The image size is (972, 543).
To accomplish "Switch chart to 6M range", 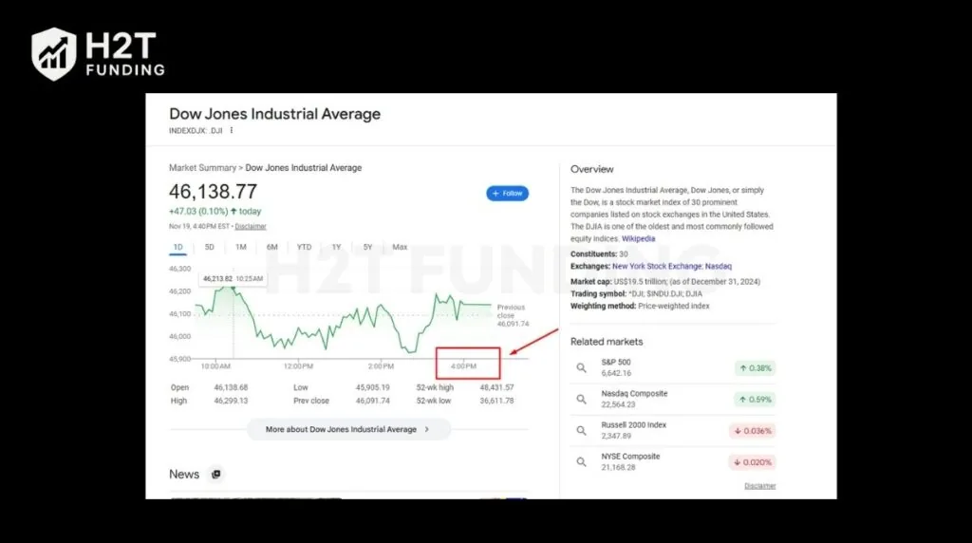I will pos(272,248).
